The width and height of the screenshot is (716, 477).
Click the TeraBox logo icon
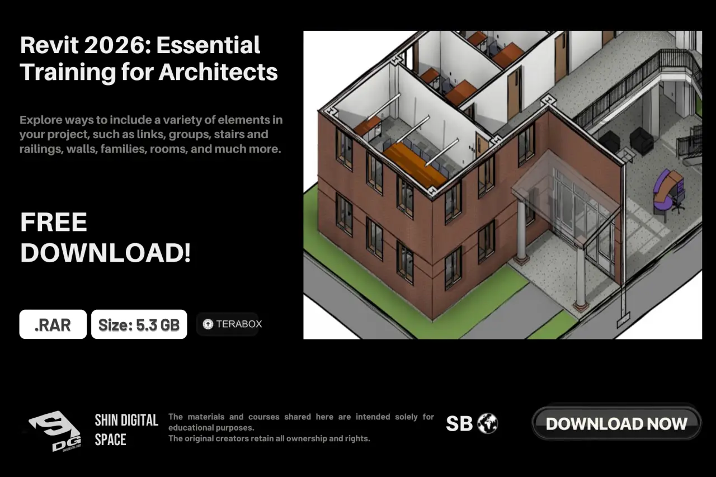point(208,324)
